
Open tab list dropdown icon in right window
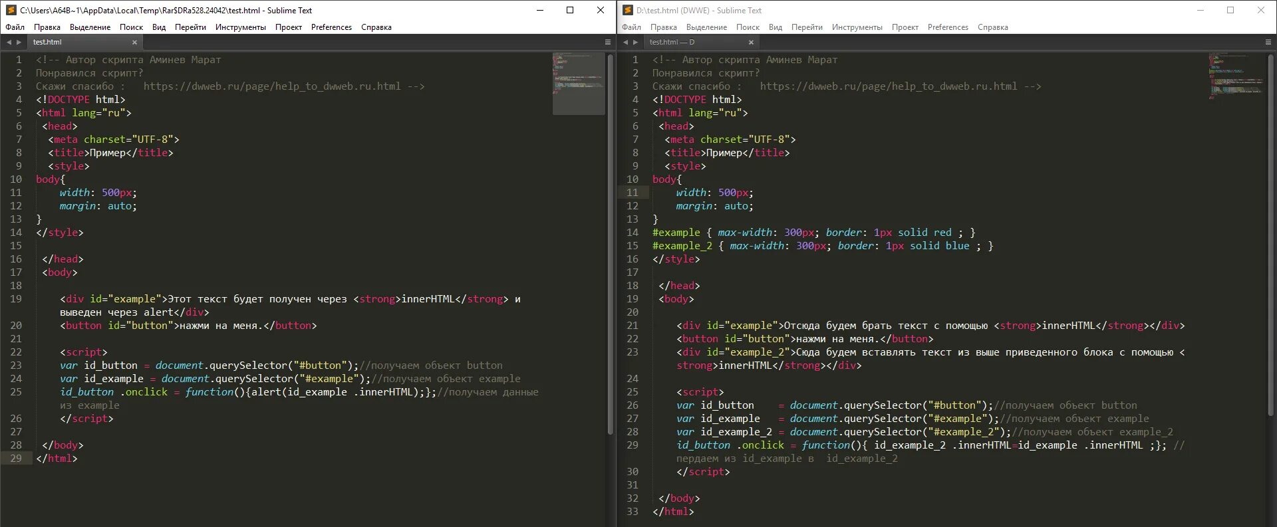[1268, 42]
